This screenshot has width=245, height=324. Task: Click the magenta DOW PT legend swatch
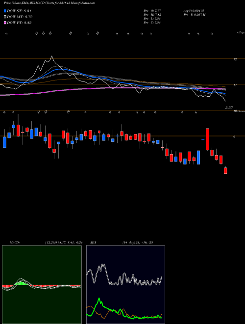coord(5,23)
